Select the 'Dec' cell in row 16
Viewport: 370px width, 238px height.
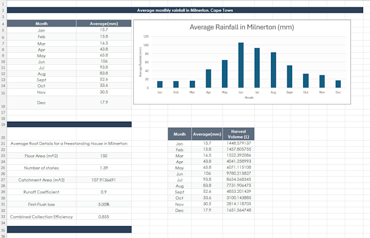[41, 103]
